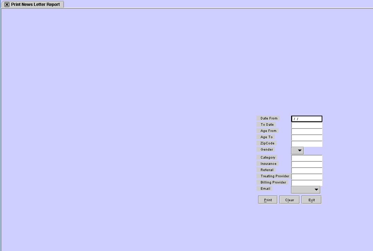
Task: Click the Insurance label
Action: coord(268,164)
